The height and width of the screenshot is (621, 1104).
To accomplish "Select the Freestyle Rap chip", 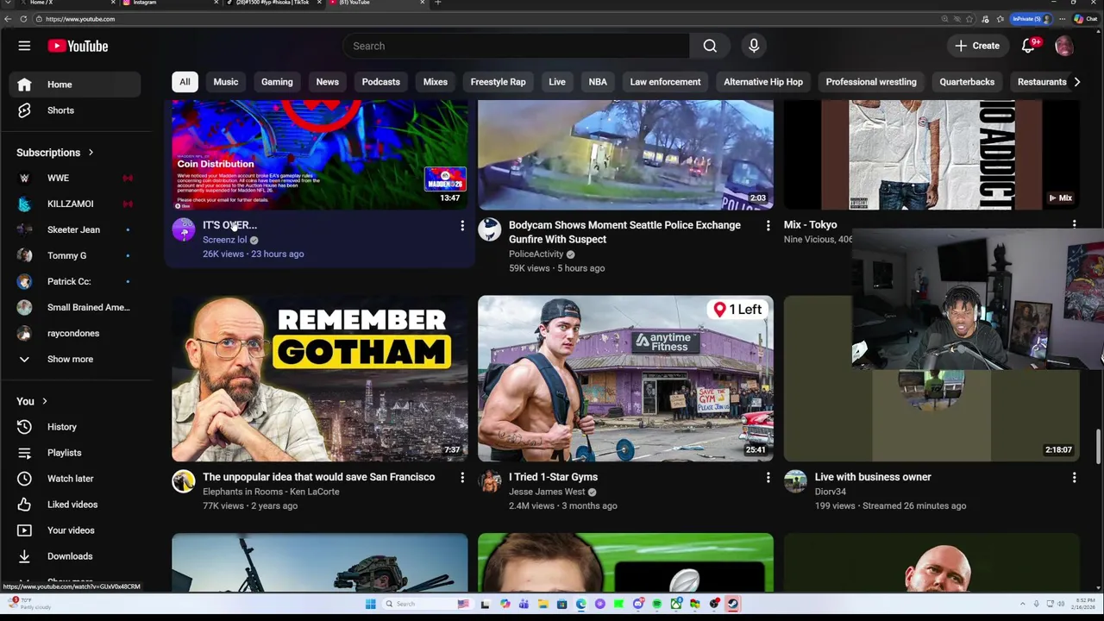I will (498, 82).
